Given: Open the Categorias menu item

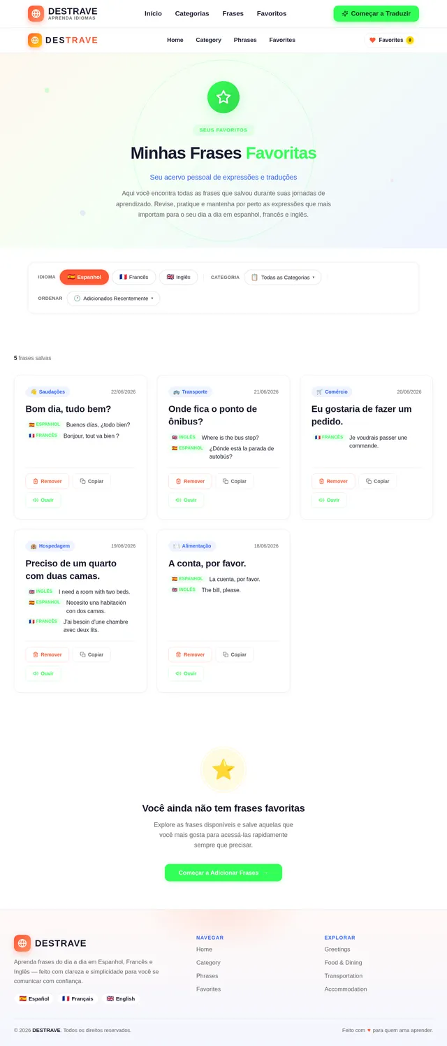Looking at the screenshot, I should (x=192, y=13).
